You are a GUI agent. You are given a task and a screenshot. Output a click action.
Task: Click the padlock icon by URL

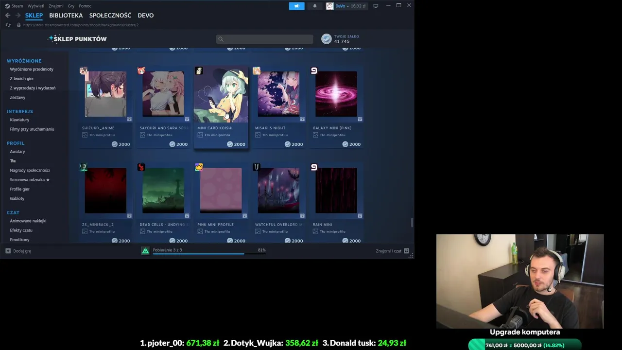[x=18, y=25]
